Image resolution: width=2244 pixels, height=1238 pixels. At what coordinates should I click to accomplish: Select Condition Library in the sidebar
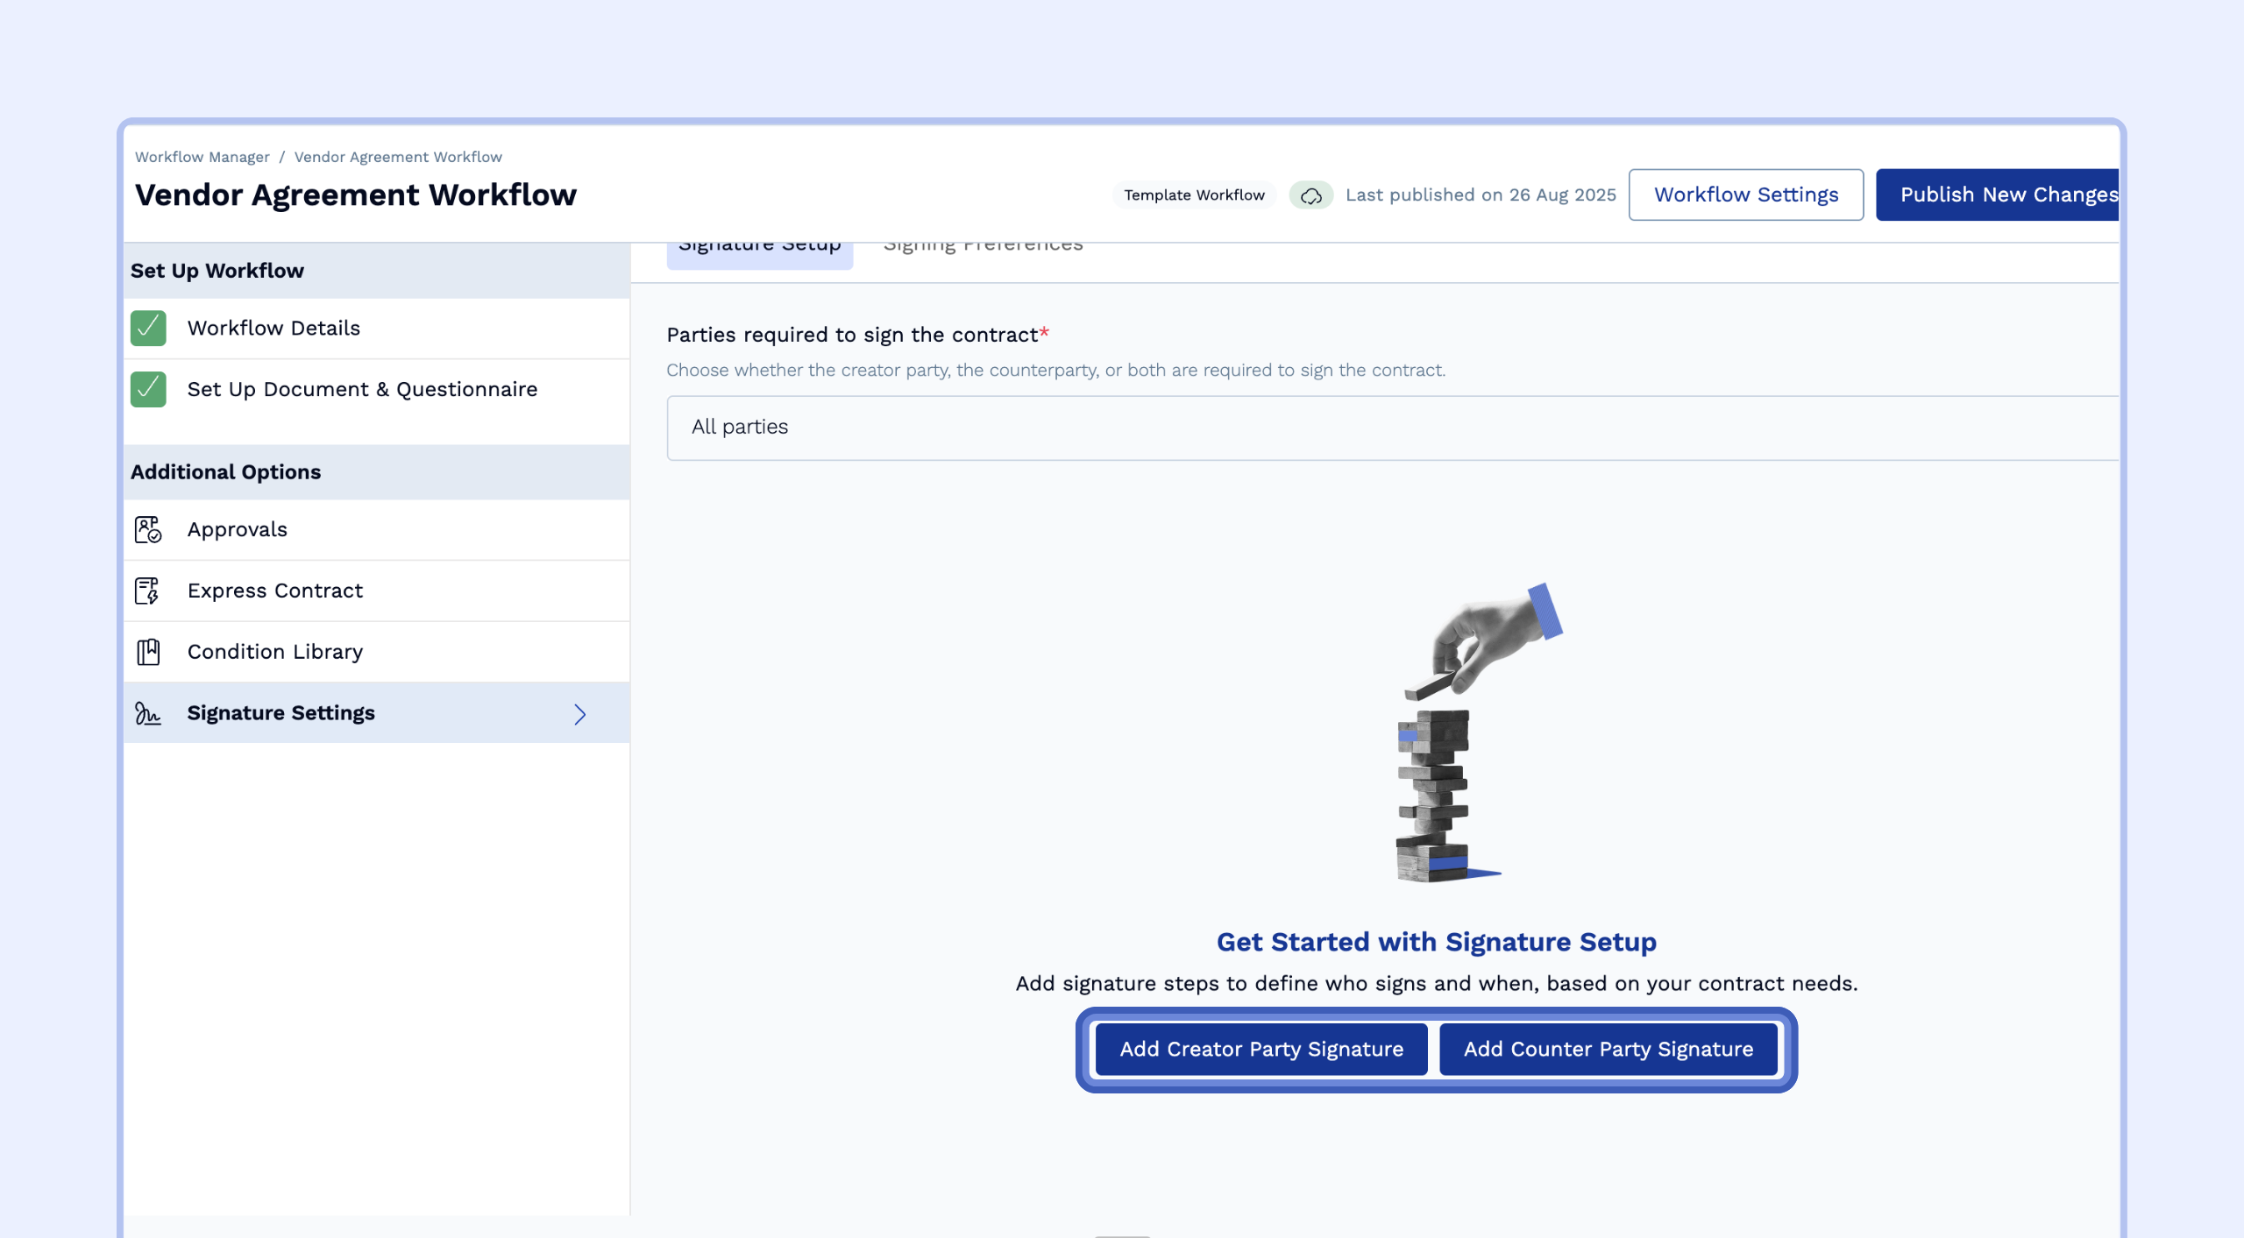(x=275, y=651)
